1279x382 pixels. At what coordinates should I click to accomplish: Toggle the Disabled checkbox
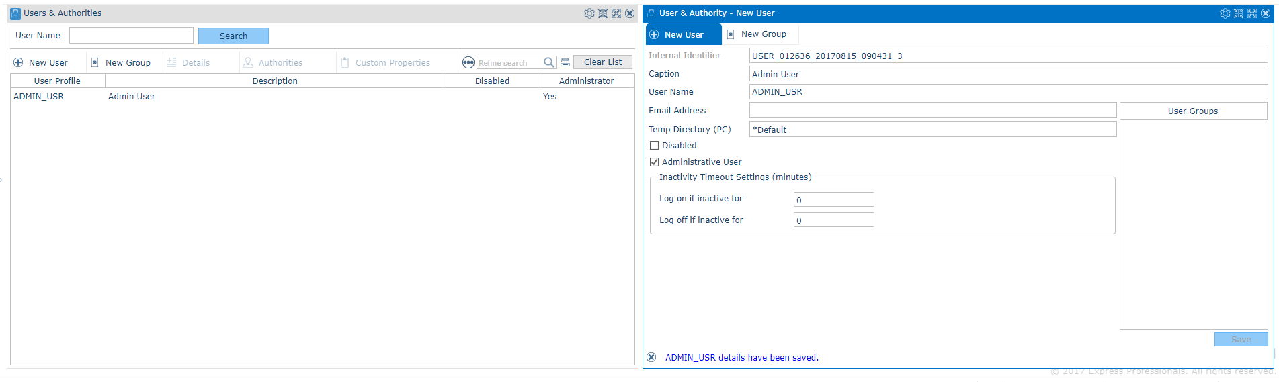(654, 145)
